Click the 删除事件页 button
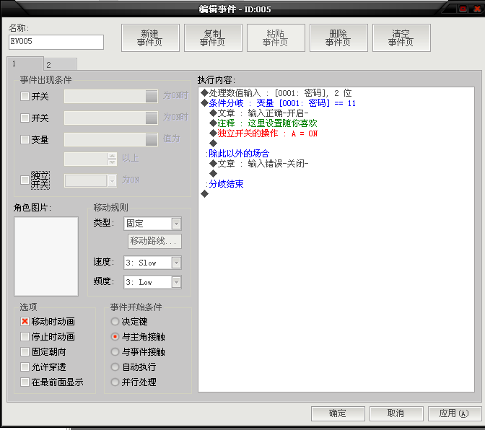485x430 pixels. coord(338,38)
